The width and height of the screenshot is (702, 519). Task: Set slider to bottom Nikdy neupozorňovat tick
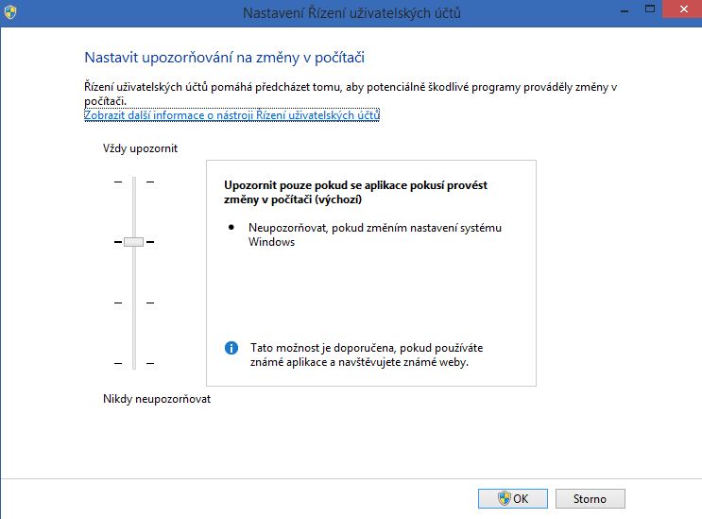click(134, 363)
